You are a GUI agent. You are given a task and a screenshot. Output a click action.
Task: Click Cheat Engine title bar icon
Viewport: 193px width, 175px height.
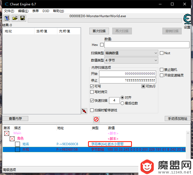(x=6, y=4)
